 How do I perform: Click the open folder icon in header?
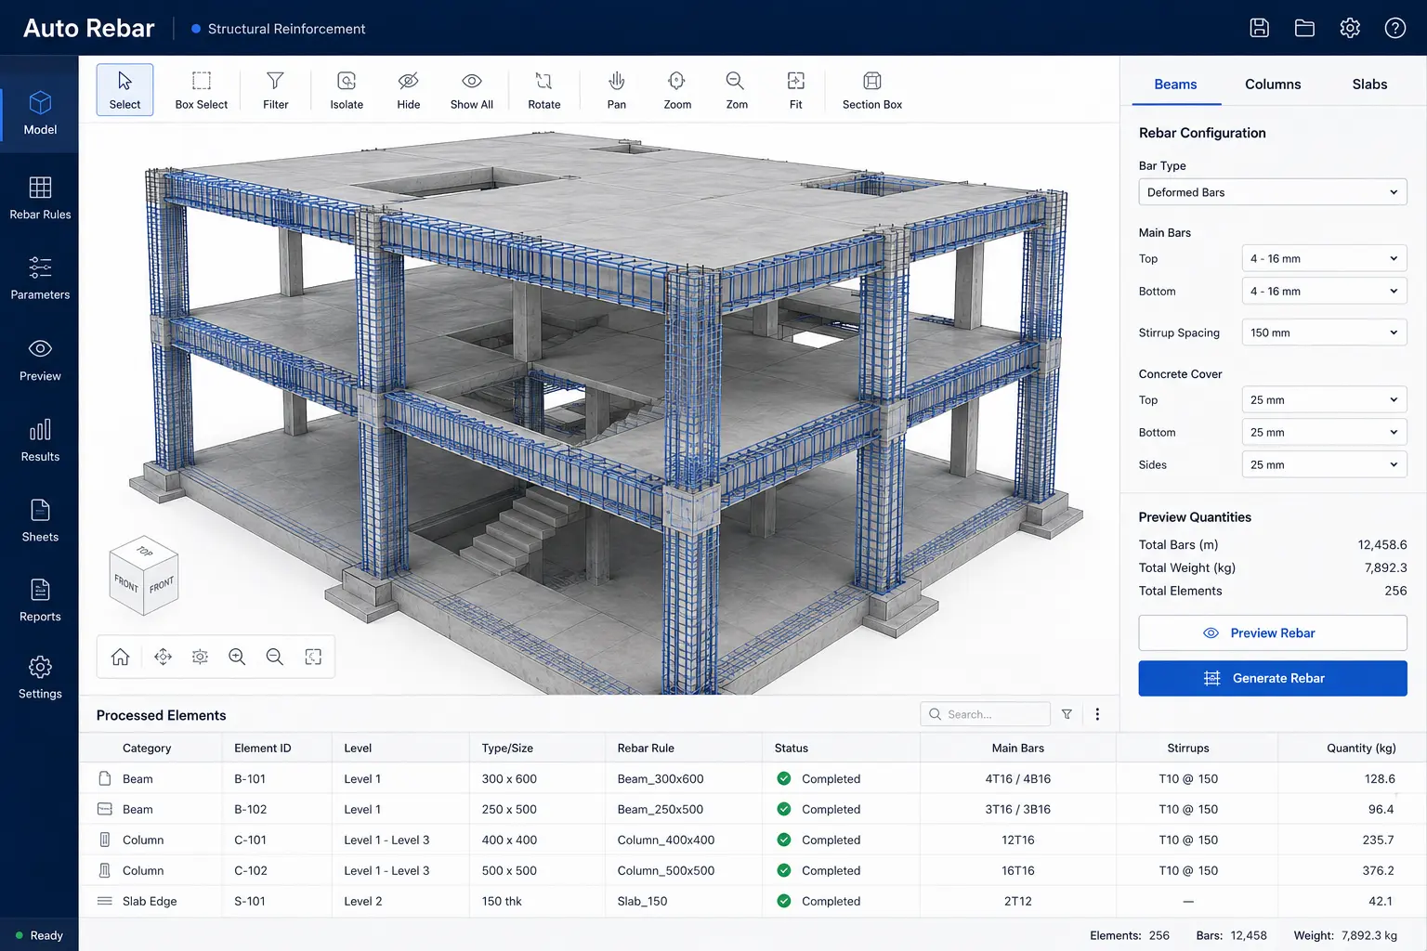pos(1304,28)
